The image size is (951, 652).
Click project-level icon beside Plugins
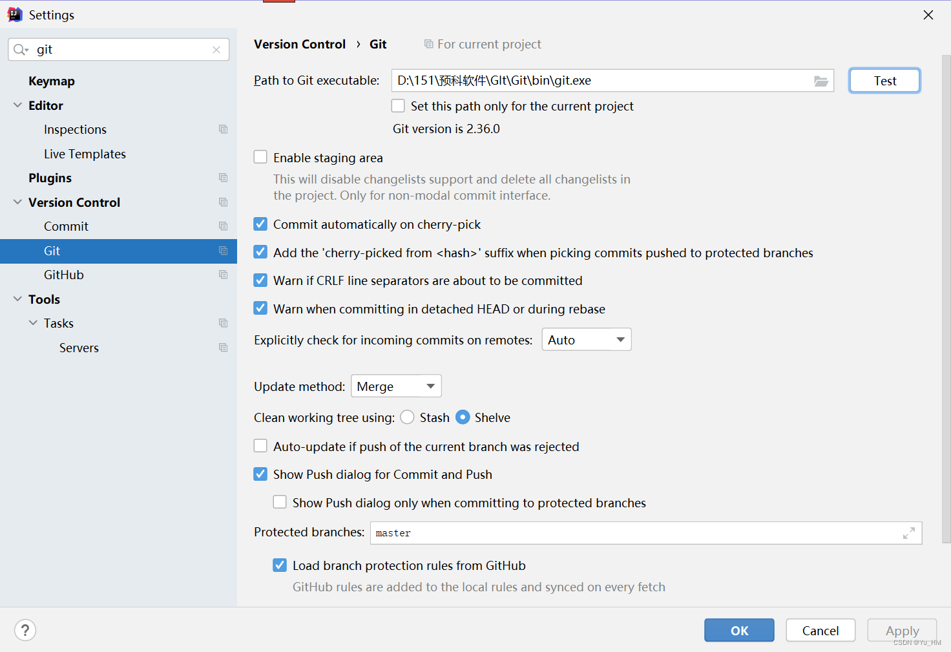(224, 178)
